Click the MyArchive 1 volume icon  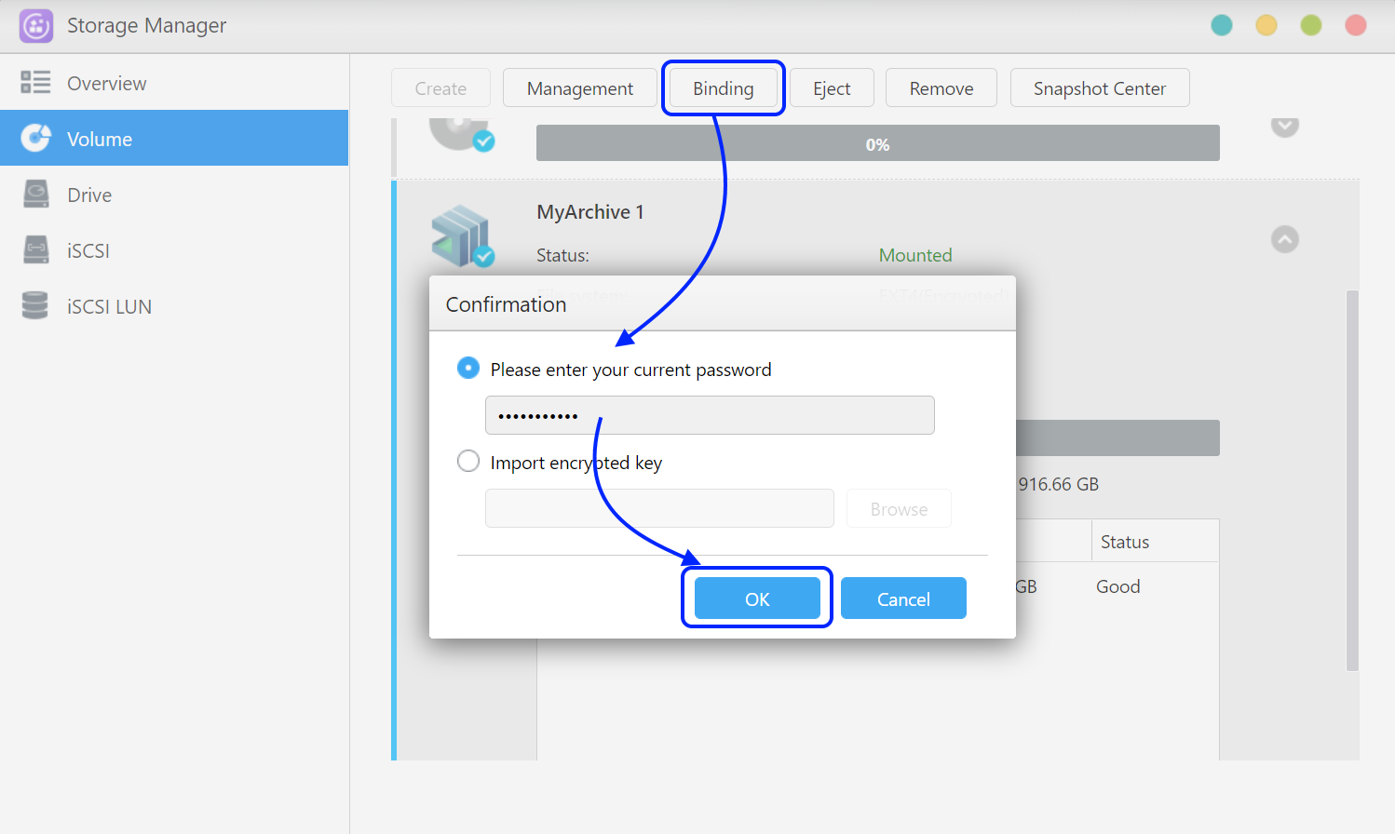click(462, 236)
